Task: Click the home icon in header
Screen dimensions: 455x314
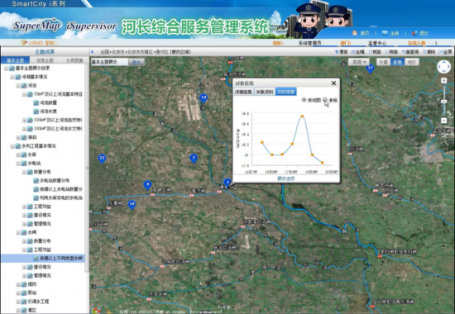Action: point(355,33)
